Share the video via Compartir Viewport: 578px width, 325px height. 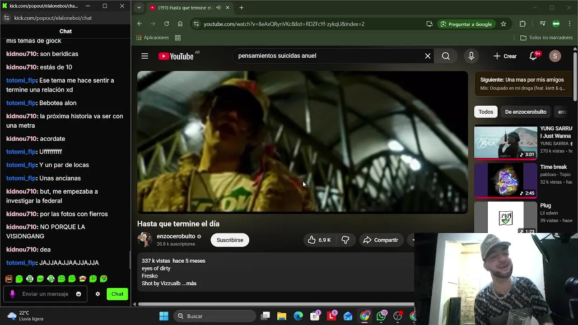381,240
